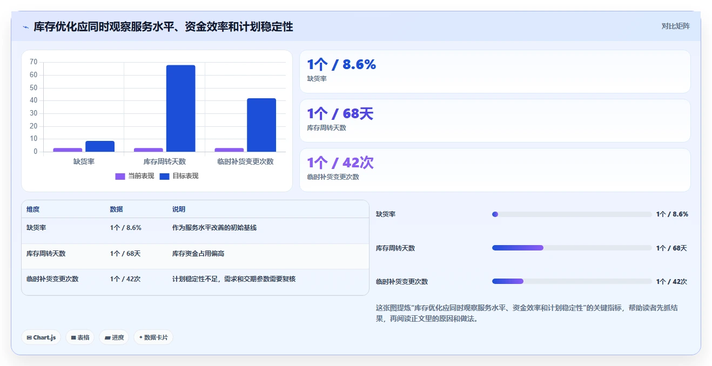Toggle the 当前表现 legend swatch
Viewport: 712px width, 366px height.
pyautogui.click(x=120, y=176)
